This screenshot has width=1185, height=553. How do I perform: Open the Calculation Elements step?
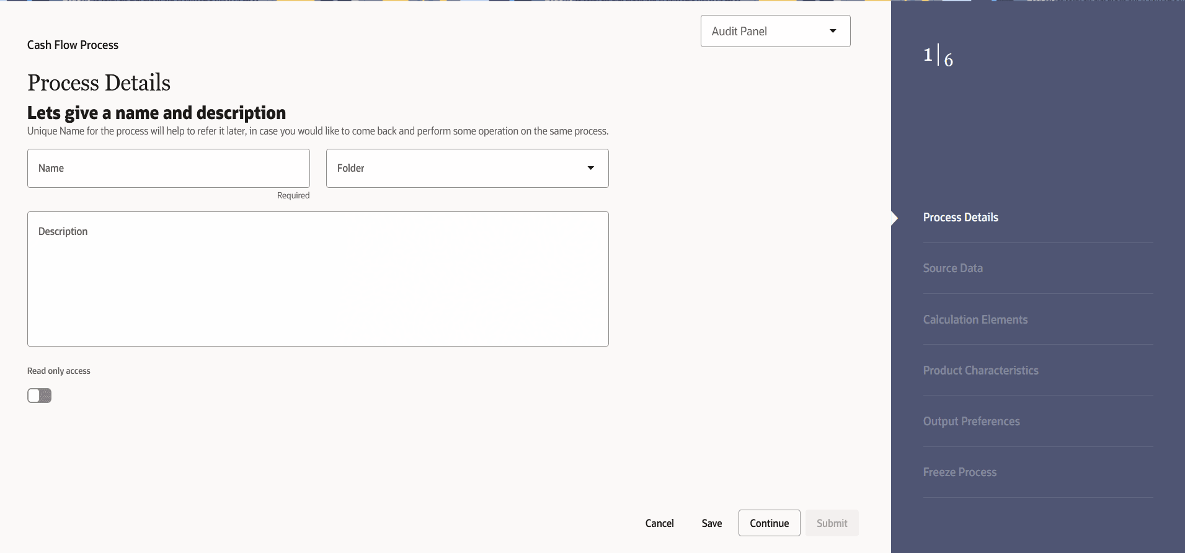coord(975,319)
